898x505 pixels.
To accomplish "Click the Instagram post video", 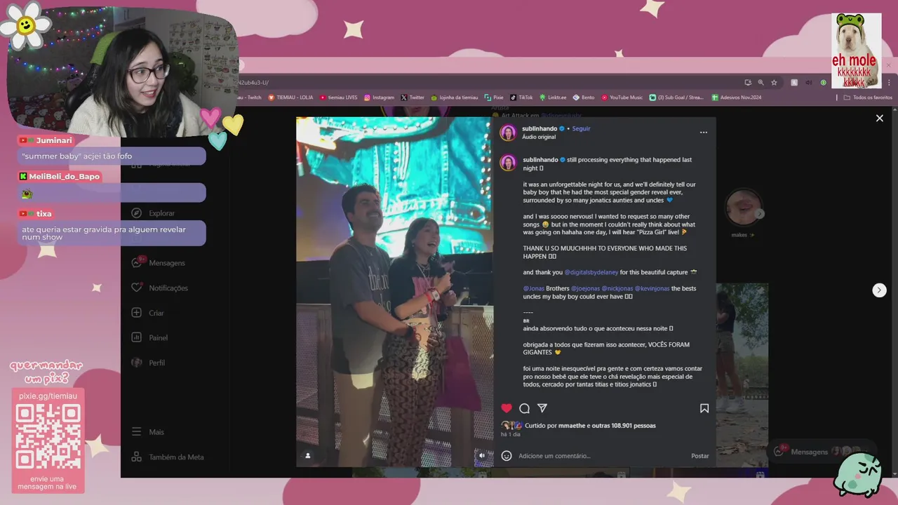I will [x=394, y=291].
